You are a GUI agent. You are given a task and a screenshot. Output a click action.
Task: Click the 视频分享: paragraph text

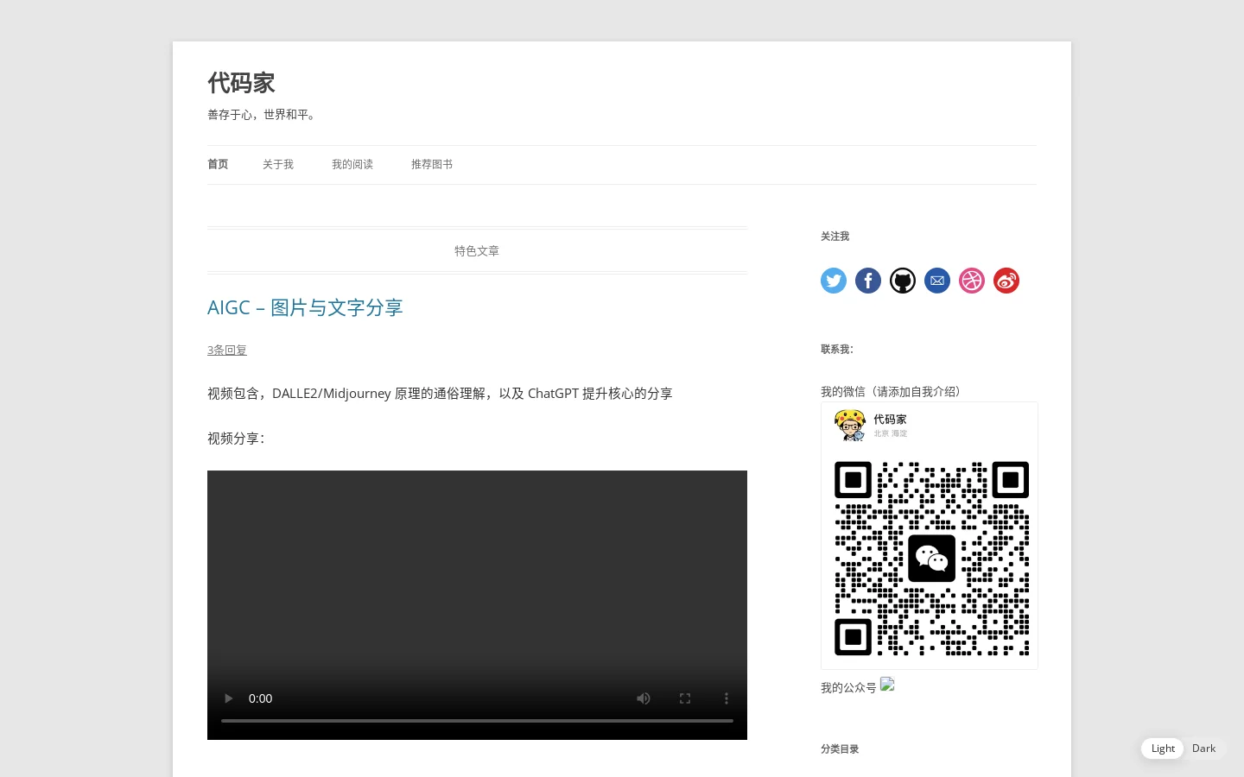pos(236,439)
